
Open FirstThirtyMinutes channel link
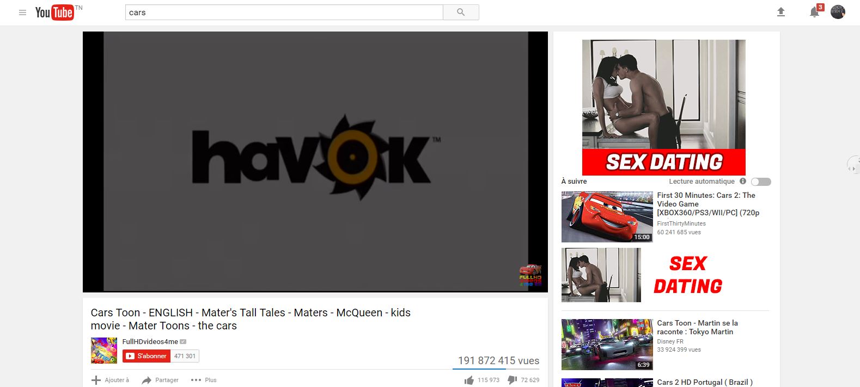pos(681,223)
